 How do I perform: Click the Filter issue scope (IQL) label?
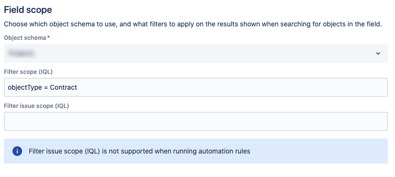[x=36, y=106]
